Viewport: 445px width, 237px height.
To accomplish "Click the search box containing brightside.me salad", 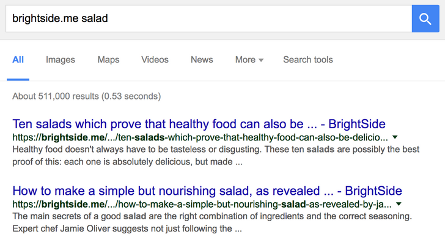I will tap(209, 19).
